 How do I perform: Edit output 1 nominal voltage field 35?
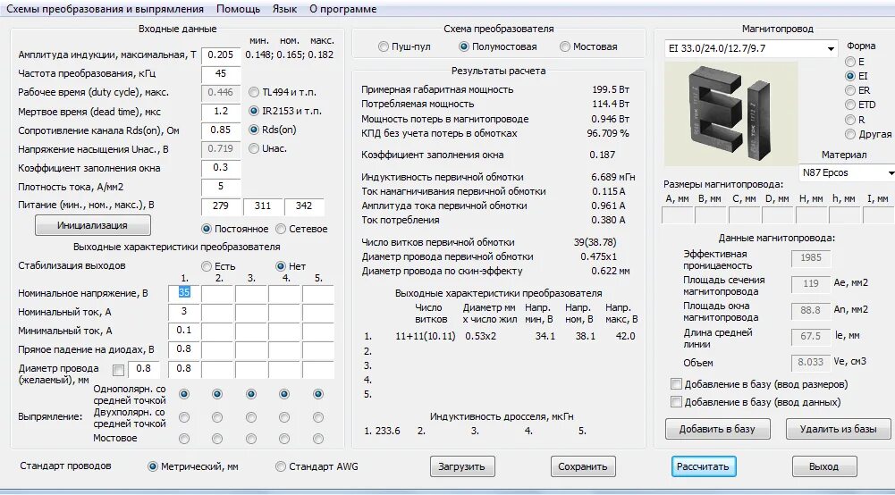pyautogui.click(x=184, y=293)
